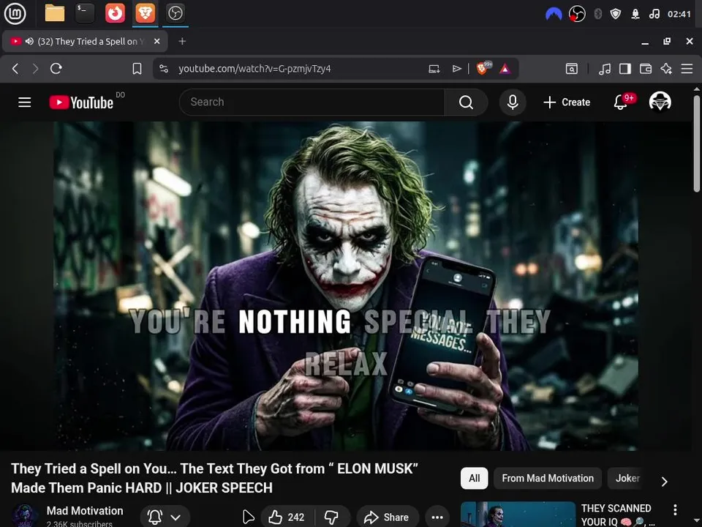Image resolution: width=702 pixels, height=527 pixels.
Task: Expand the YouTube guide menu
Action: point(25,102)
